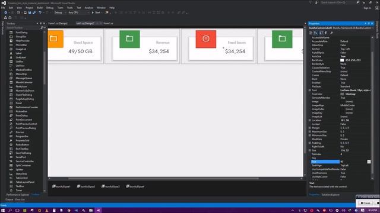Choose the TabControl toolbox item

point(21,177)
